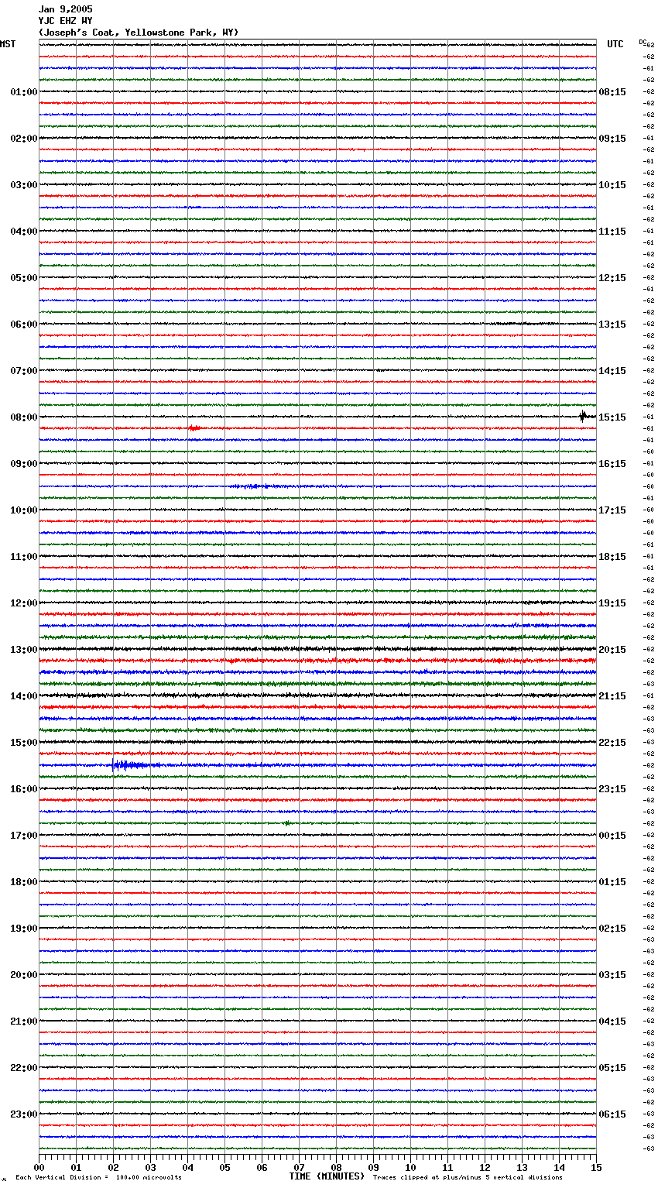658x1188 pixels.
Task: Click the small green event above the 17:00 MST trace
Action: [x=286, y=823]
